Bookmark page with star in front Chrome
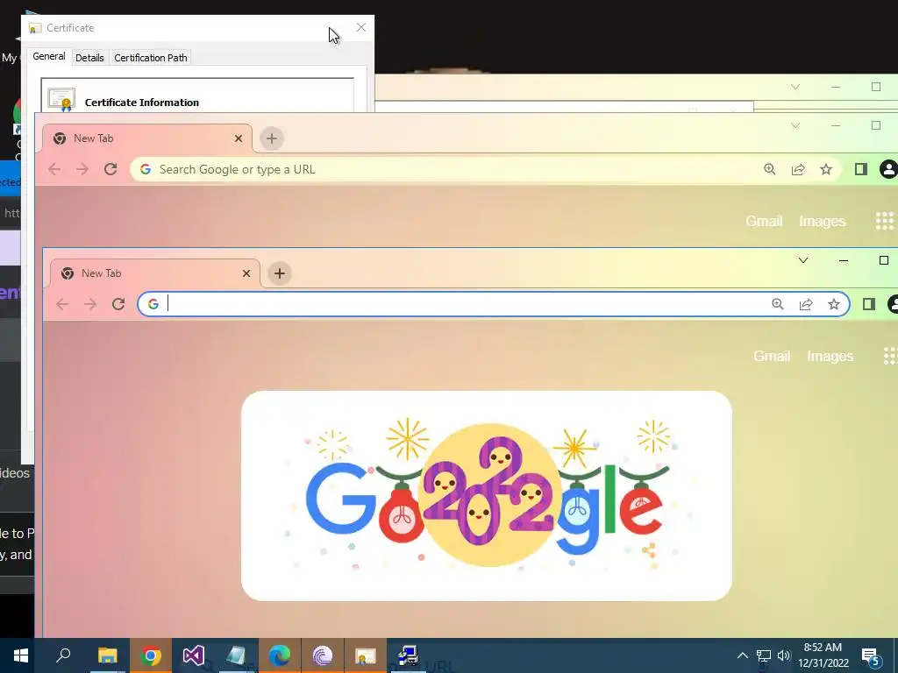 click(x=834, y=304)
